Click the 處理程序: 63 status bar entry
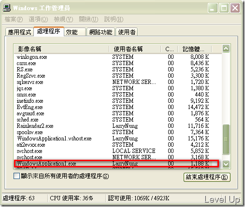Image resolution: width=245 pixels, height=207 pixels. point(19,198)
